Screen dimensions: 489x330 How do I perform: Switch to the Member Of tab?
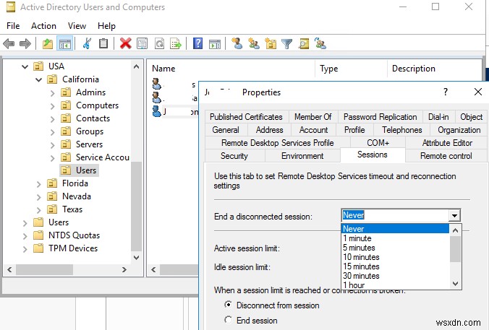[312, 117]
